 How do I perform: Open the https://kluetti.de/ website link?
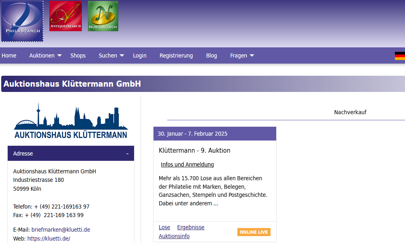coord(49,239)
